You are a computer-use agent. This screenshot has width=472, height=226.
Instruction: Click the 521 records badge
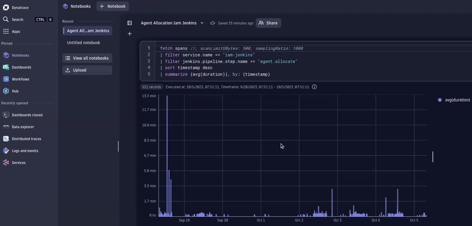coord(151,87)
